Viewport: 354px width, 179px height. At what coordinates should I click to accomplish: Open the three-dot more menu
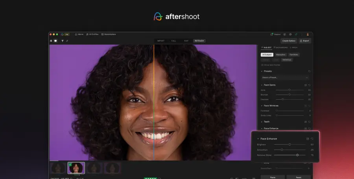click(x=302, y=34)
